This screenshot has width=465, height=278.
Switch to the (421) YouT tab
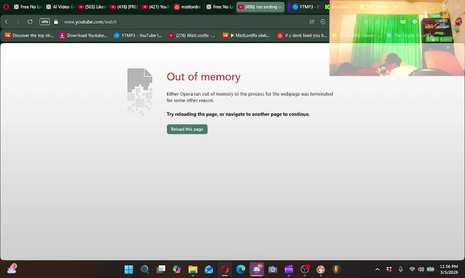[x=156, y=7]
